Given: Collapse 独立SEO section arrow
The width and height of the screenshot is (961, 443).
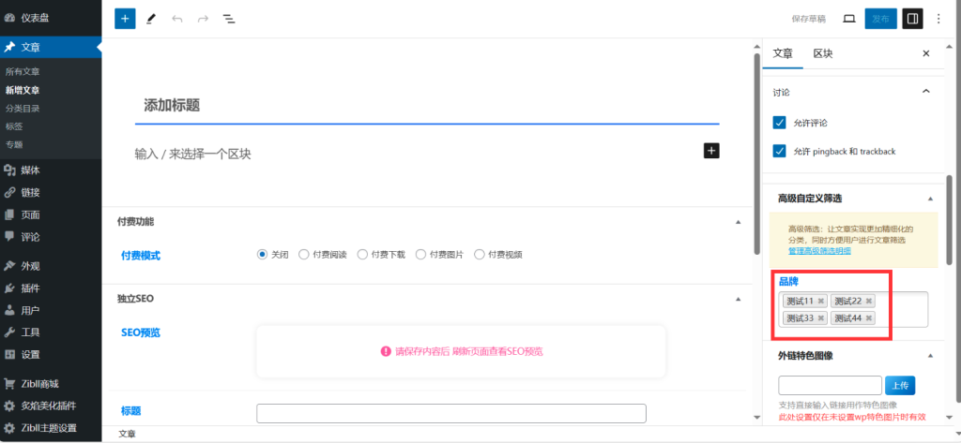Looking at the screenshot, I should click(x=738, y=299).
